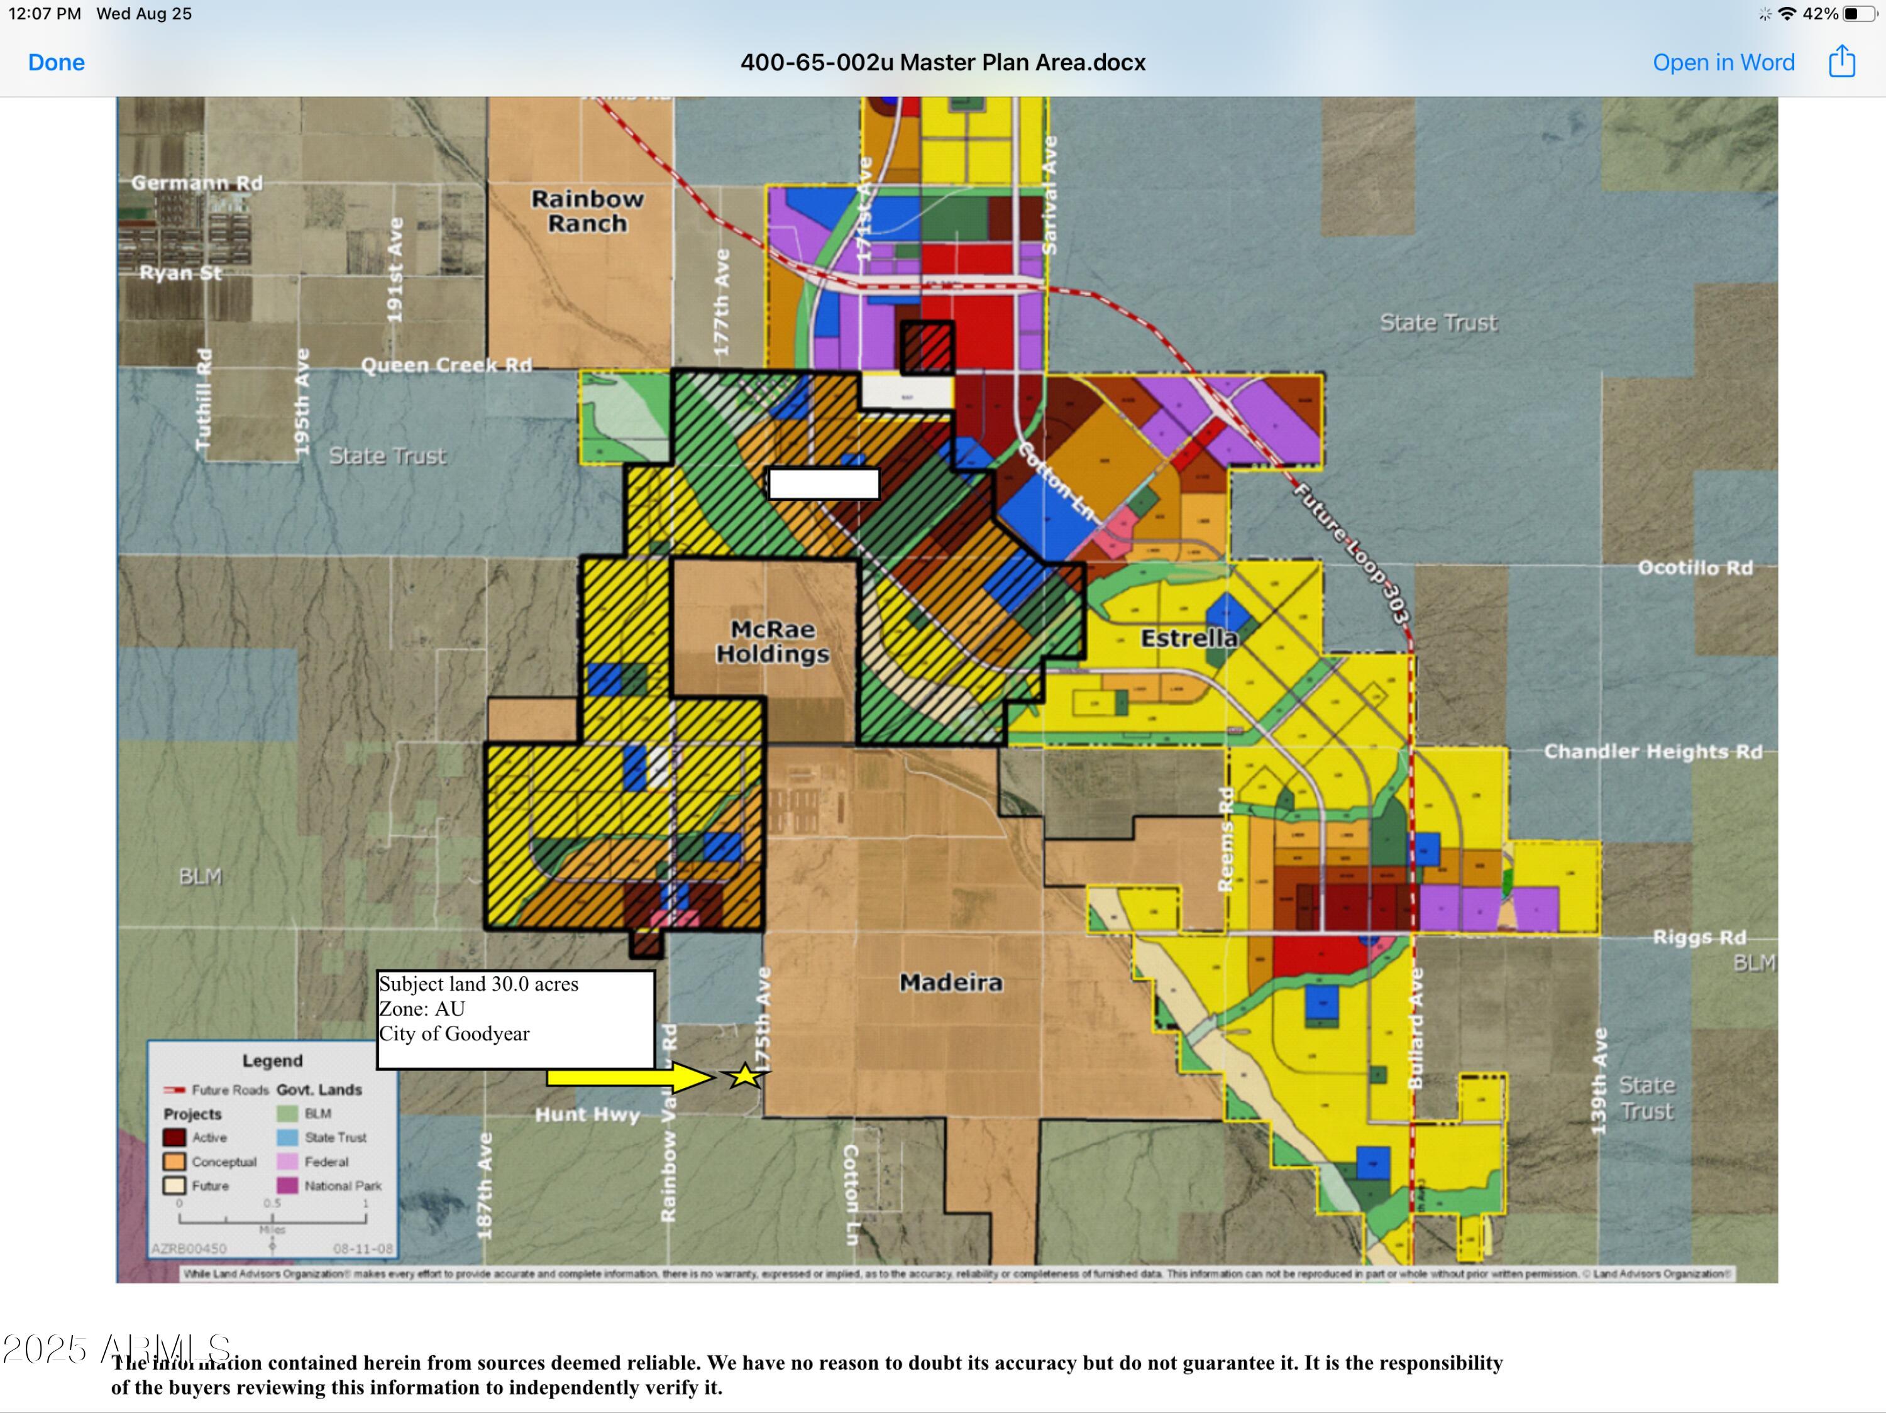Tap the Wi-Fi status icon
Viewport: 1886px width, 1413px height.
1788,14
